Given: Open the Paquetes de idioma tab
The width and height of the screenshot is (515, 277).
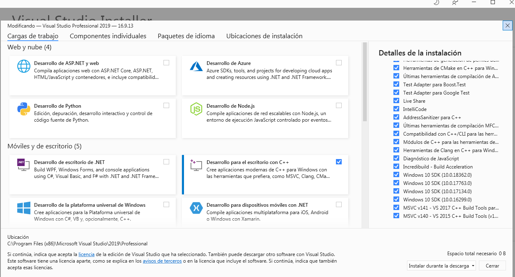Looking at the screenshot, I should click(x=186, y=36).
